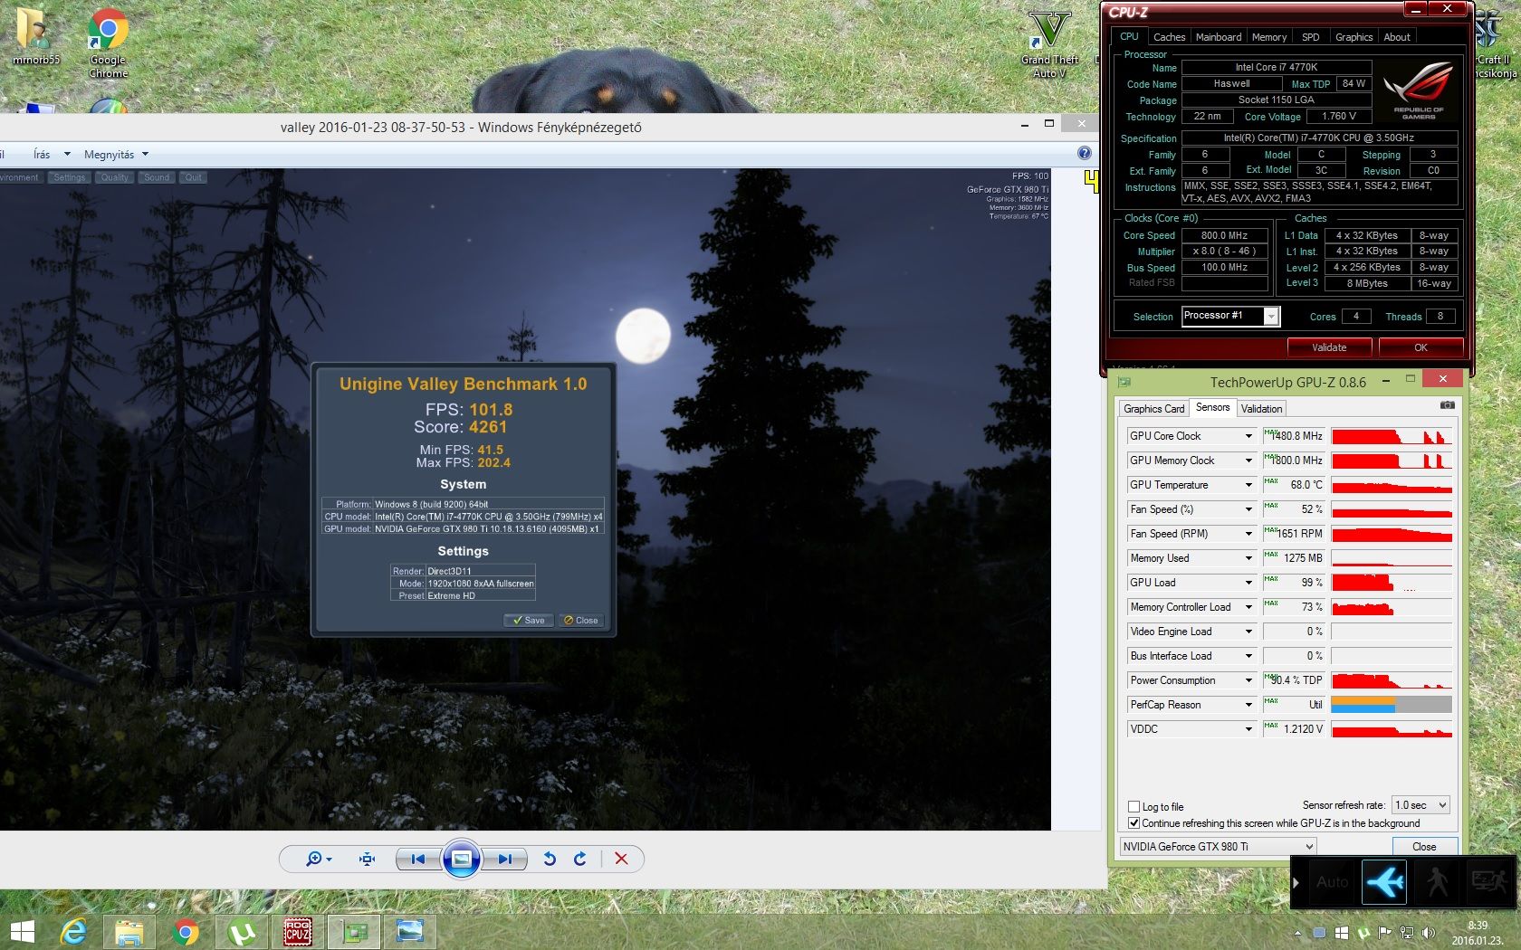Open GPU Core Clock sensor dropdown
1521x950 pixels.
coord(1248,436)
